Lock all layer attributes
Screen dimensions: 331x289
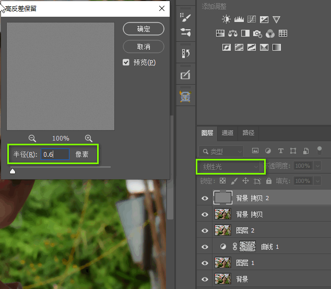[x=269, y=181]
